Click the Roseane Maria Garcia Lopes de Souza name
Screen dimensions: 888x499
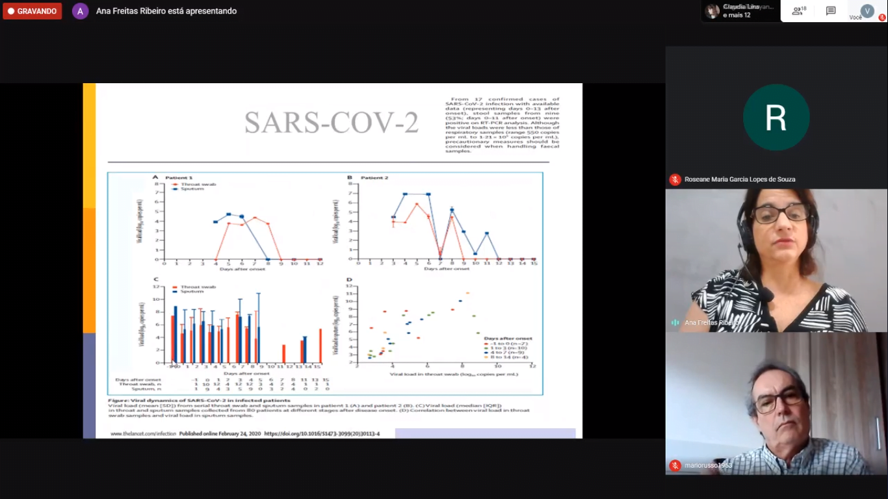[740, 179]
